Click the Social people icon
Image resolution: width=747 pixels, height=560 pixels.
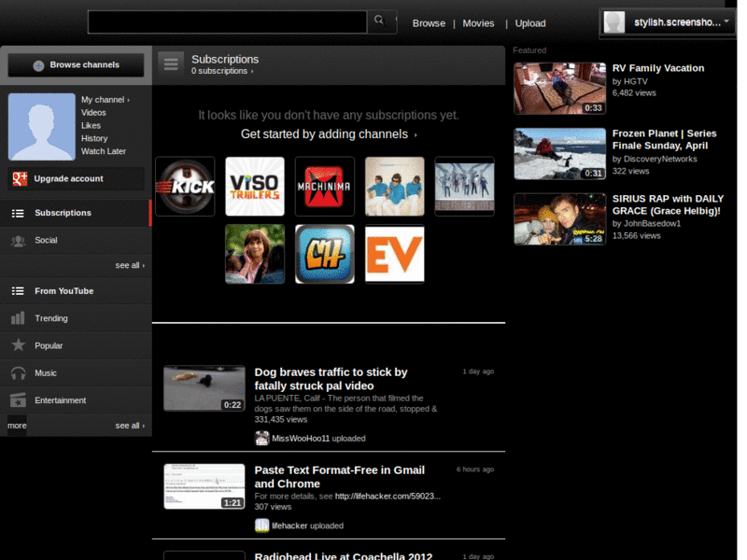click(x=18, y=241)
